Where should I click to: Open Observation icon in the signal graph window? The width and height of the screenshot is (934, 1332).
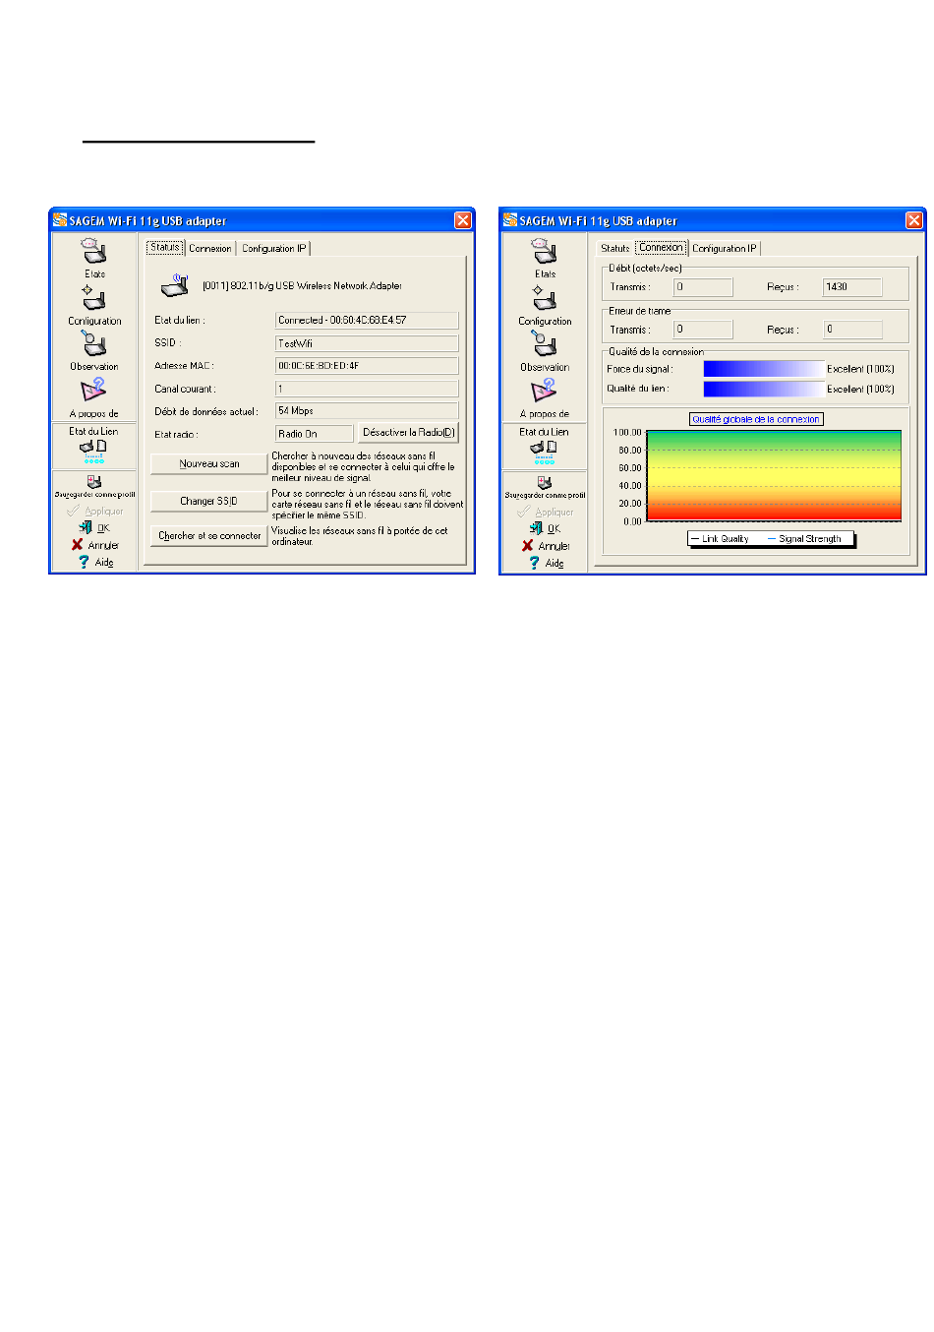pos(545,344)
